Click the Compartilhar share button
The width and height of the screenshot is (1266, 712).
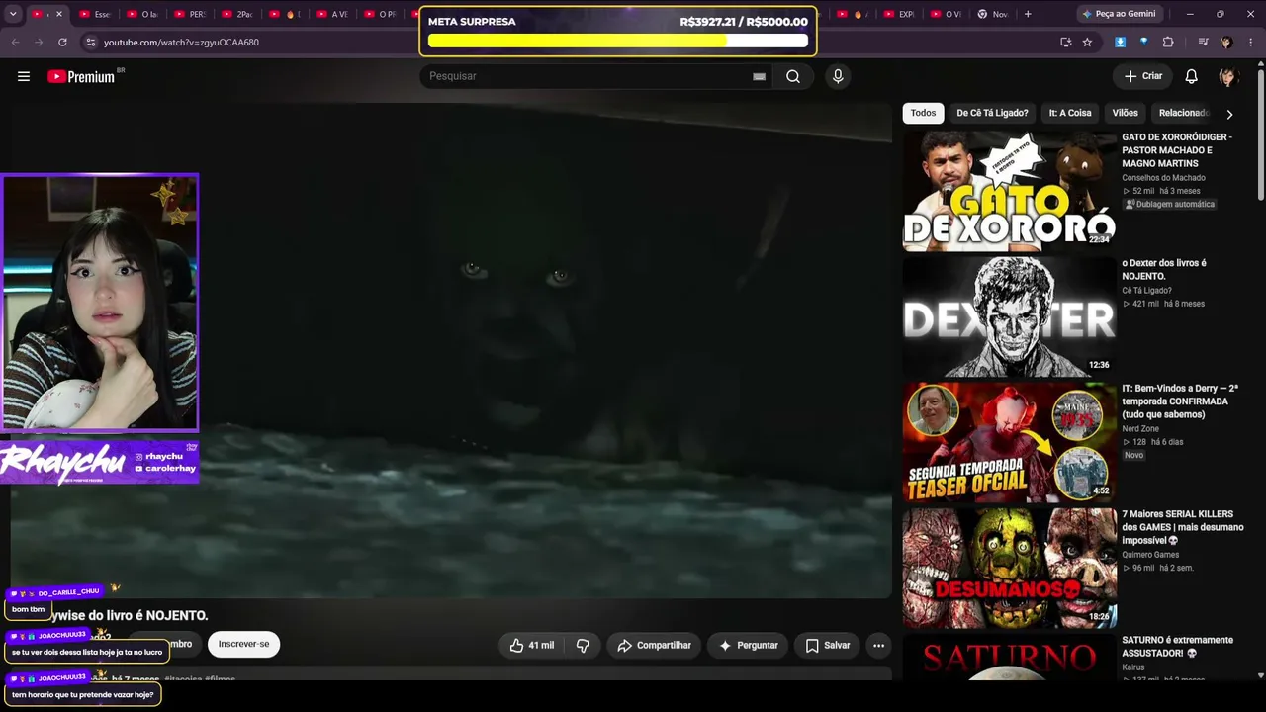(654, 645)
